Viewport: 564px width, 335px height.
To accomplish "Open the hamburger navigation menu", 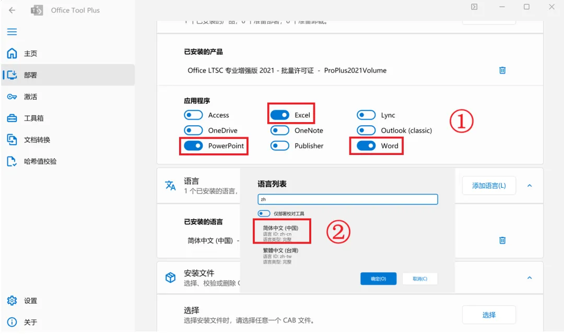I will point(12,32).
